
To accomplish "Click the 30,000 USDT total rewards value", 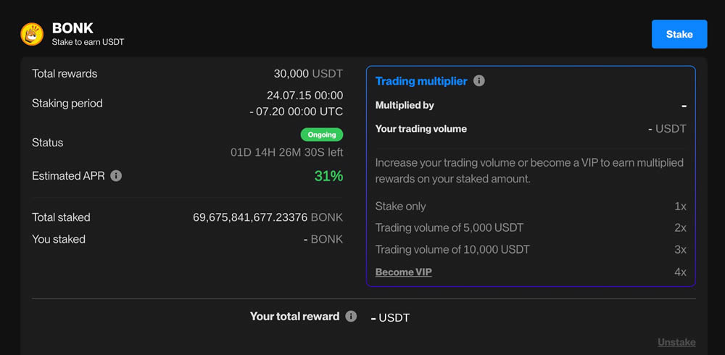I will tap(307, 73).
